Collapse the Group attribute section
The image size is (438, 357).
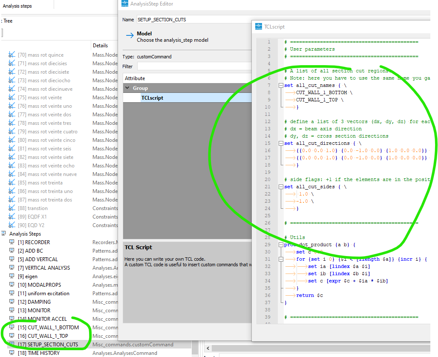pos(127,88)
